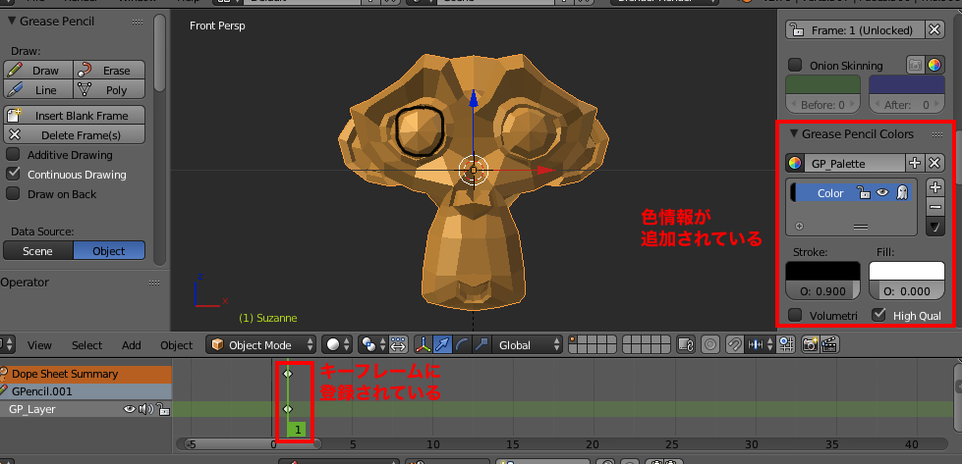
Task: Open the pivot point dropdown
Action: click(x=373, y=345)
